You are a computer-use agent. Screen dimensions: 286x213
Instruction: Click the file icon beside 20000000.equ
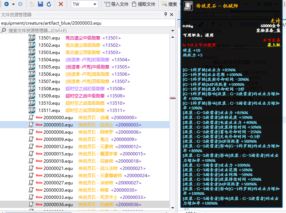coord(32,118)
